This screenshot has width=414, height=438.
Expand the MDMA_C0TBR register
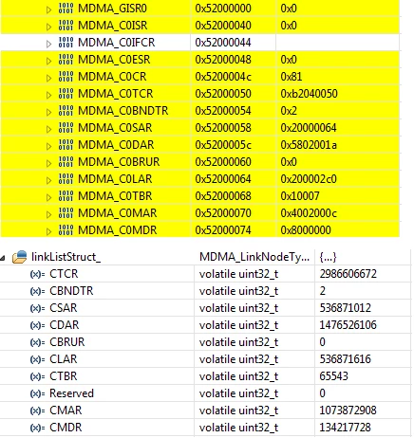[x=48, y=197]
